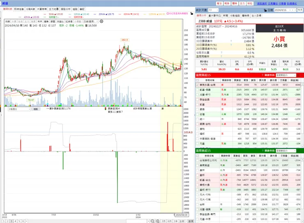Switch to the 即時走勢 tab
The height and width of the screenshot is (223, 304).
coord(19,9)
